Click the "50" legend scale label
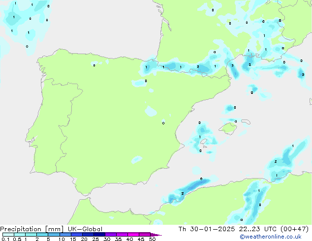 coord(152,239)
